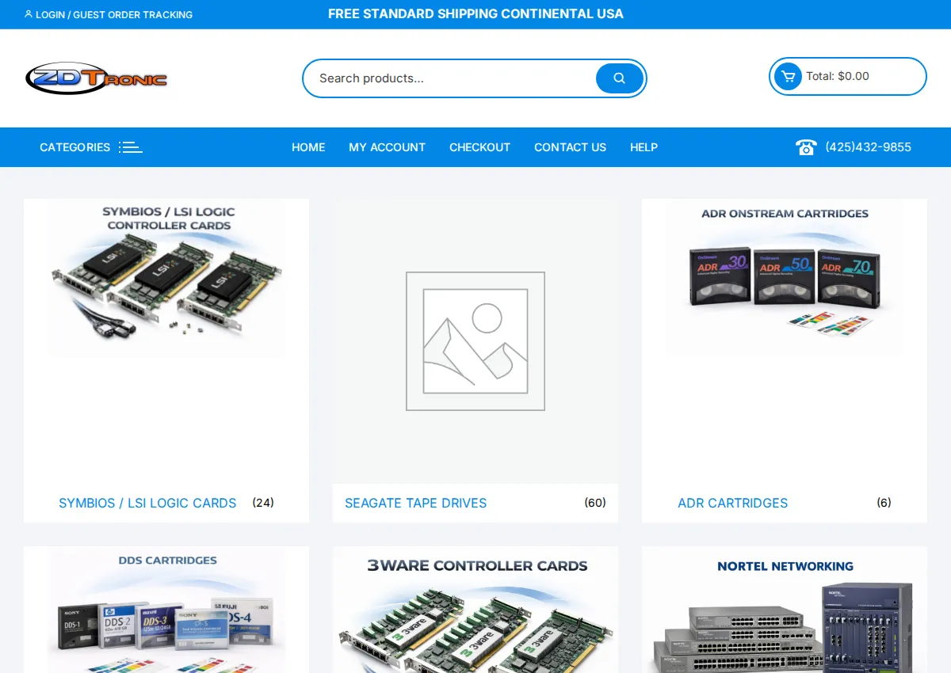Click the categories list menu icon
The width and height of the screenshot is (951, 673).
coord(131,147)
